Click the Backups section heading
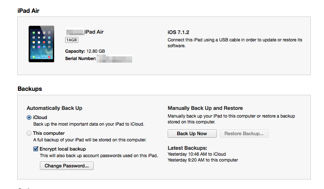324x189 pixels. [x=30, y=89]
